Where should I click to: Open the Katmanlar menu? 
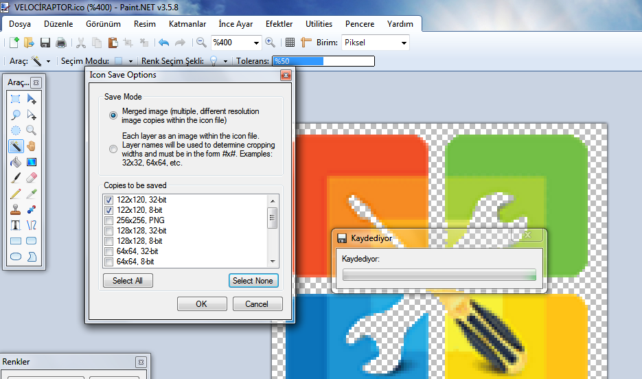point(187,24)
